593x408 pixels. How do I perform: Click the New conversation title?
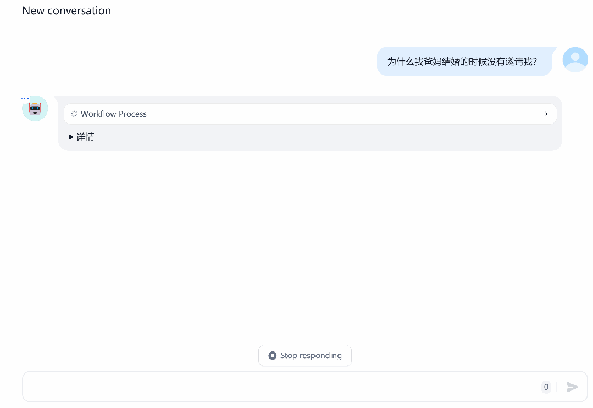point(66,10)
